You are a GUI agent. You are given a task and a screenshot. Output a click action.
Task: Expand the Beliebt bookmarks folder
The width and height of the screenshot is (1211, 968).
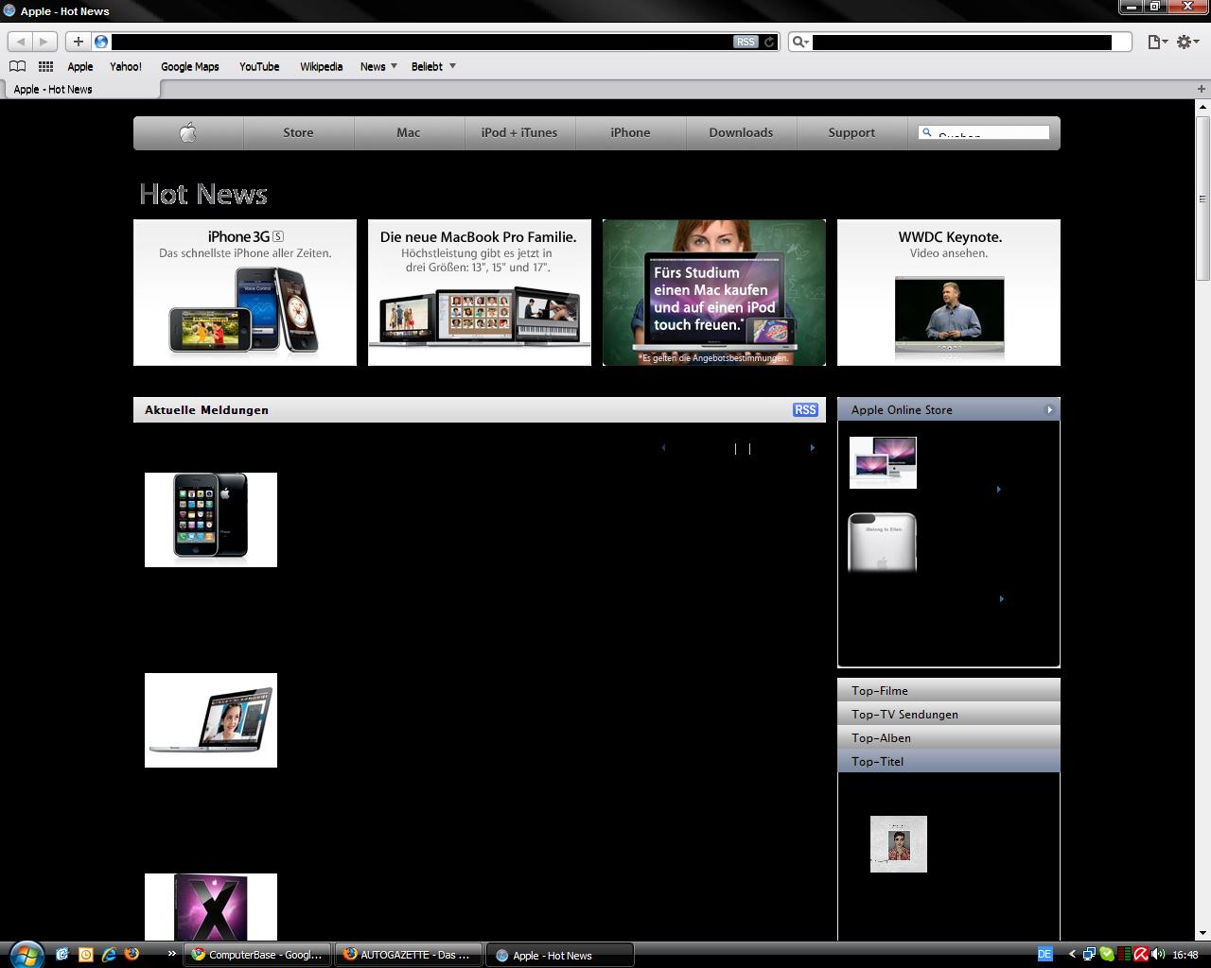433,66
